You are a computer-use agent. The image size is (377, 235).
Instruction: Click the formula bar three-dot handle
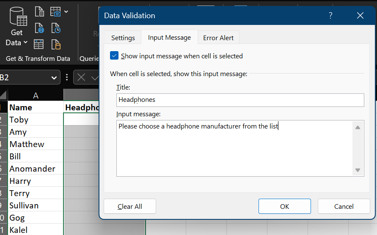click(x=67, y=77)
